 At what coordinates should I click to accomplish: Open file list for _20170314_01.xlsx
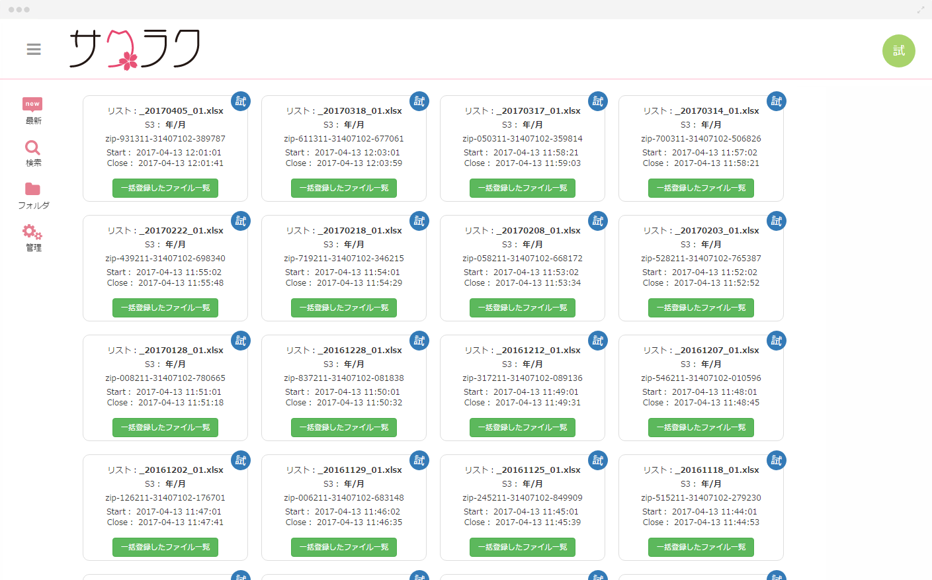[x=701, y=188]
